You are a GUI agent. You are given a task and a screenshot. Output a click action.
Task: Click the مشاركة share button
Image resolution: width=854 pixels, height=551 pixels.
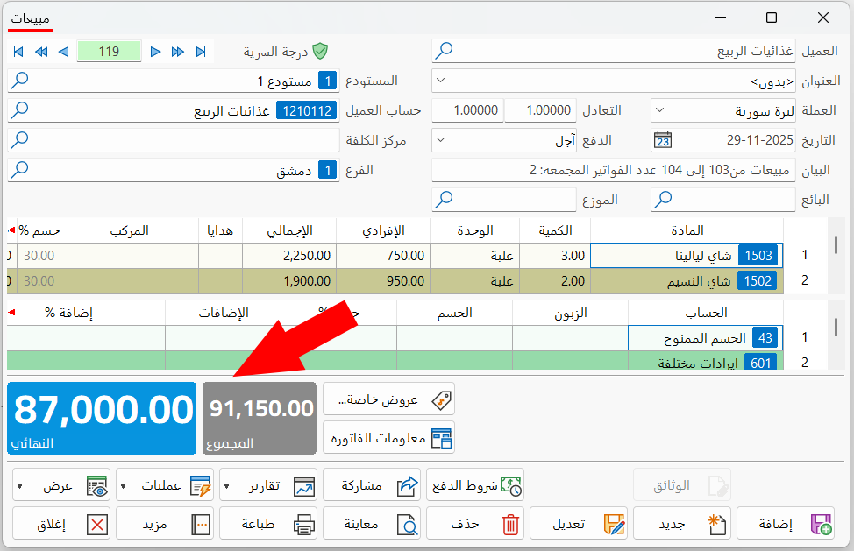tap(372, 485)
